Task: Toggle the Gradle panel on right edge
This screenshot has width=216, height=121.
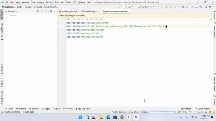Action: point(215,15)
